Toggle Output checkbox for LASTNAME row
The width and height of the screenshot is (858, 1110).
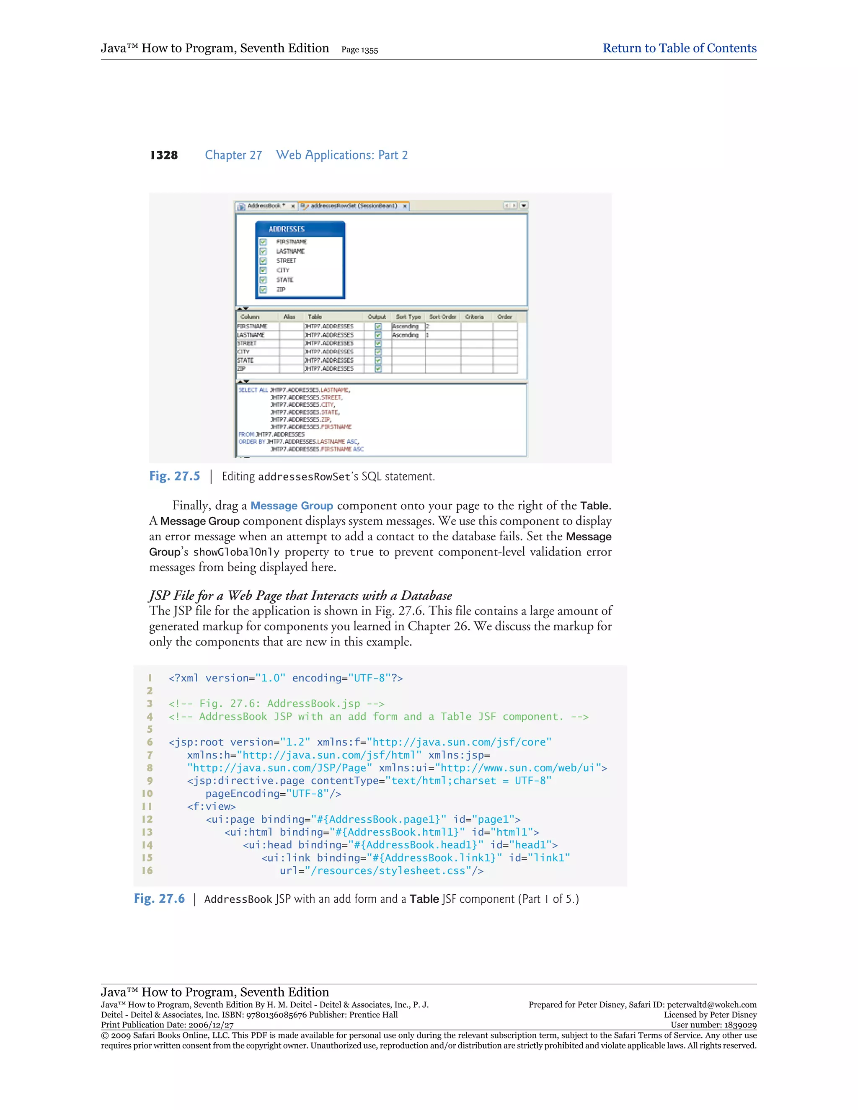[378, 335]
